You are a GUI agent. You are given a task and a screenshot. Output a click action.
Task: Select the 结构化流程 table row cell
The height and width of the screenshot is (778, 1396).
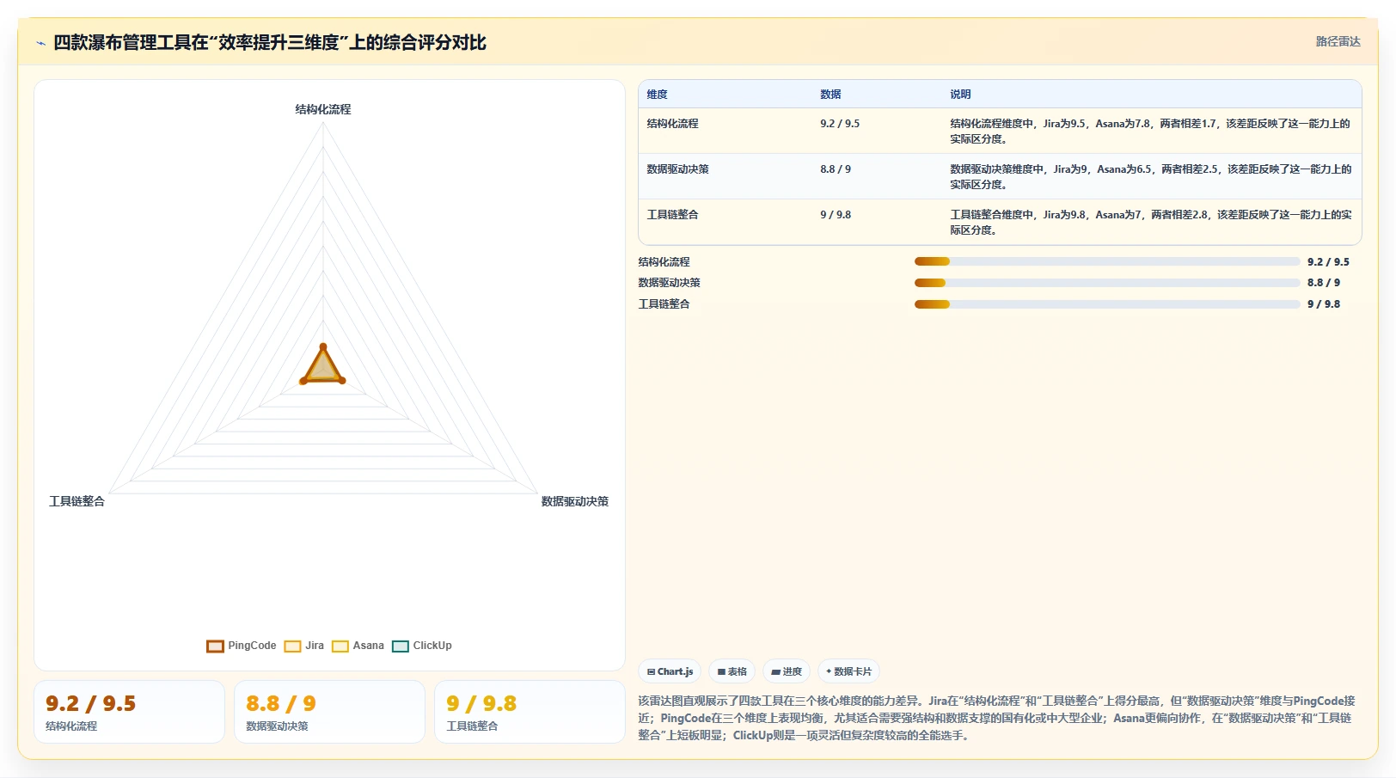tap(672, 124)
